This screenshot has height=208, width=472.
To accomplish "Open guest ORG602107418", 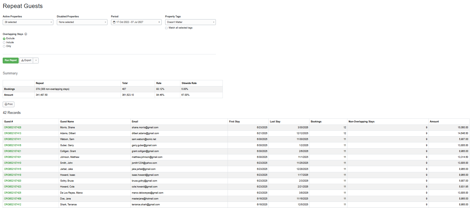I will pyautogui.click(x=13, y=175).
